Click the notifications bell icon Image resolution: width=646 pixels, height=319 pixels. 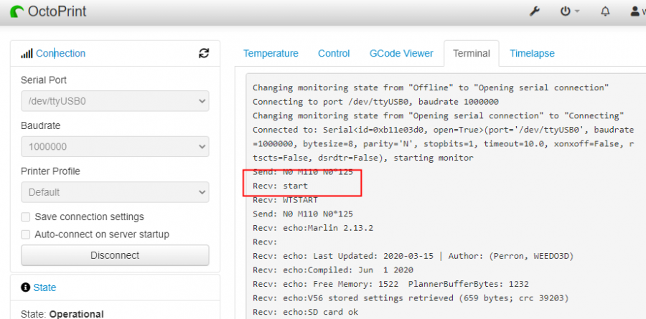tap(605, 11)
